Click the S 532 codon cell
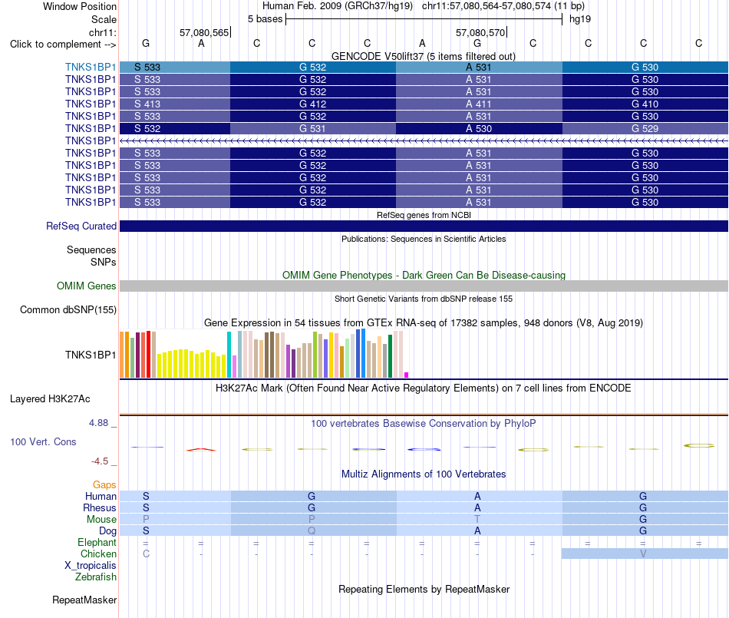The image size is (729, 618). click(x=175, y=129)
